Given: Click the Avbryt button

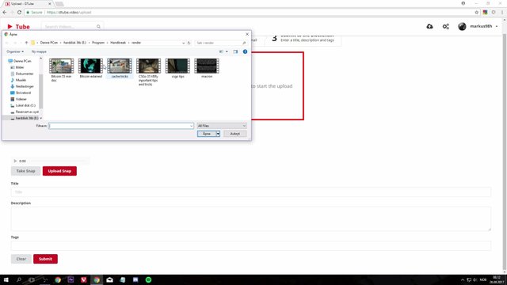Looking at the screenshot, I should click(x=235, y=134).
